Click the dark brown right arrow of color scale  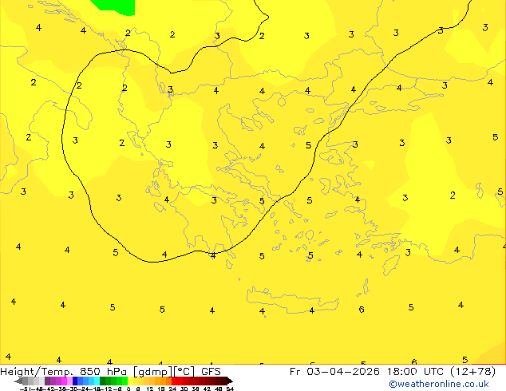(229, 381)
